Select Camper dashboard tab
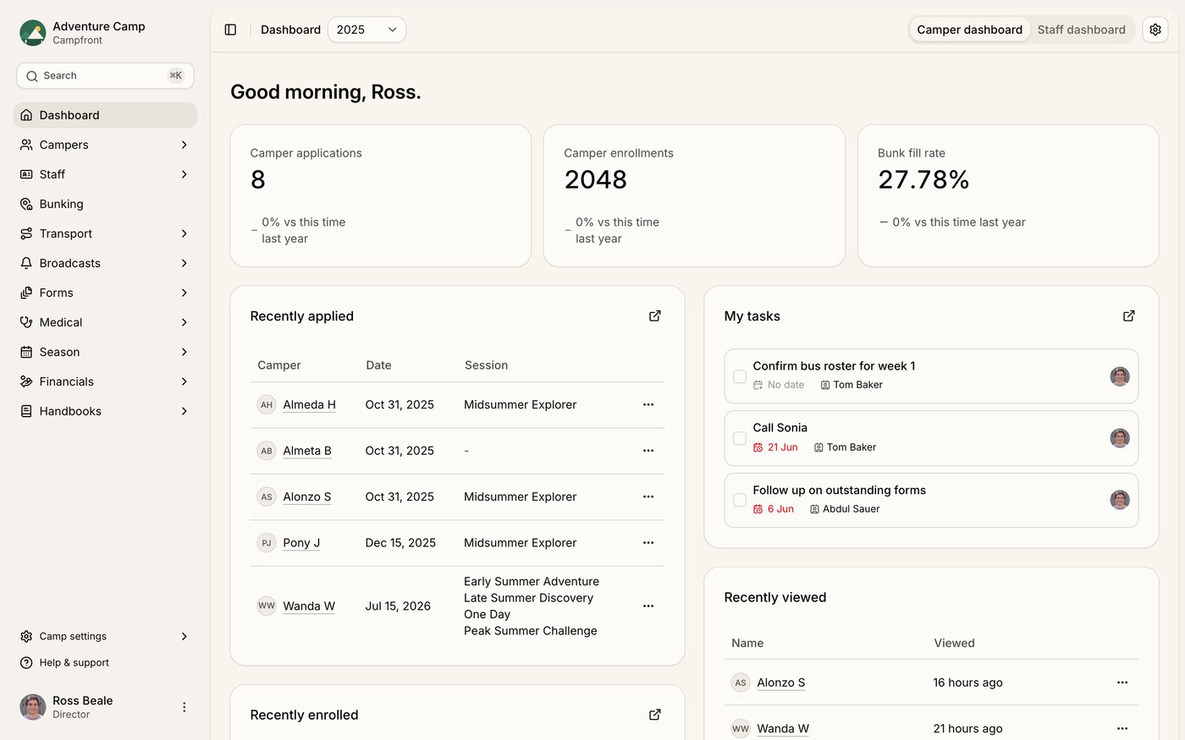 [x=970, y=30]
